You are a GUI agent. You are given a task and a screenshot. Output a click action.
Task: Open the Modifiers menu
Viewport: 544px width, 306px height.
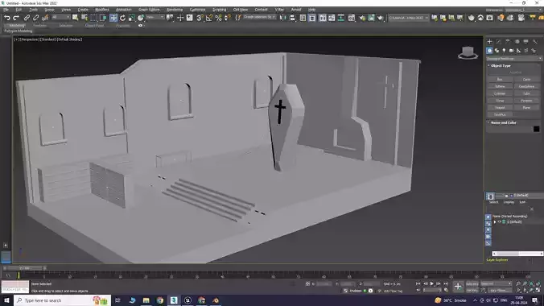102,10
